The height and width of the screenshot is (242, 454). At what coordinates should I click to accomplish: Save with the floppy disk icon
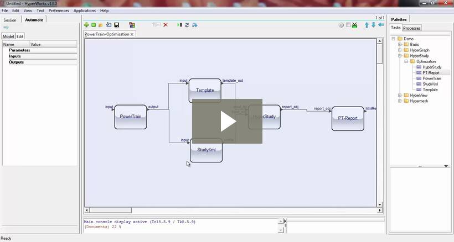(x=117, y=25)
